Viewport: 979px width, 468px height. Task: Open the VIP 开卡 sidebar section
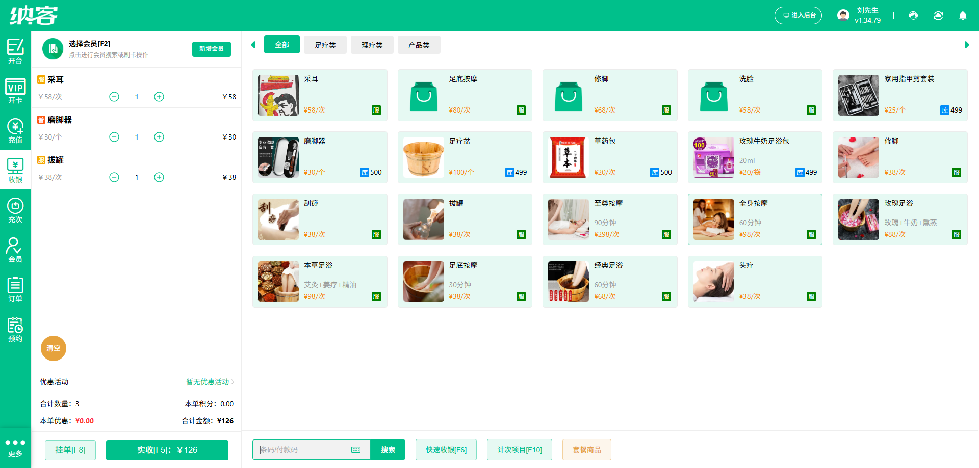(x=15, y=91)
